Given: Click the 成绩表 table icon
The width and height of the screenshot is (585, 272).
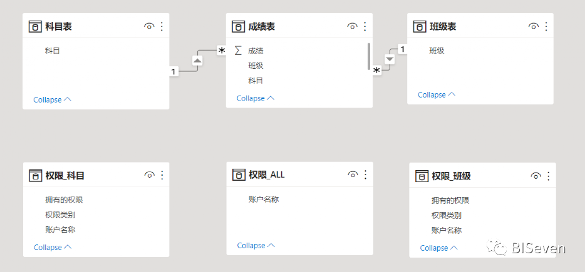Looking at the screenshot, I should pyautogui.click(x=238, y=26).
